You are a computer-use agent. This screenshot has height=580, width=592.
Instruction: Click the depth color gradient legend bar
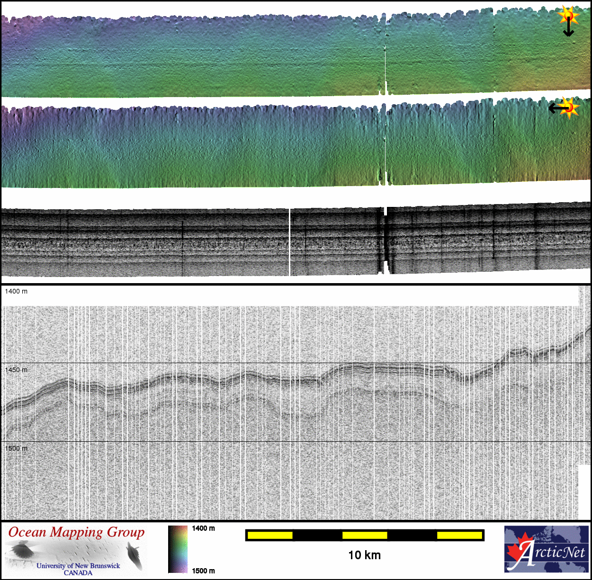click(178, 549)
